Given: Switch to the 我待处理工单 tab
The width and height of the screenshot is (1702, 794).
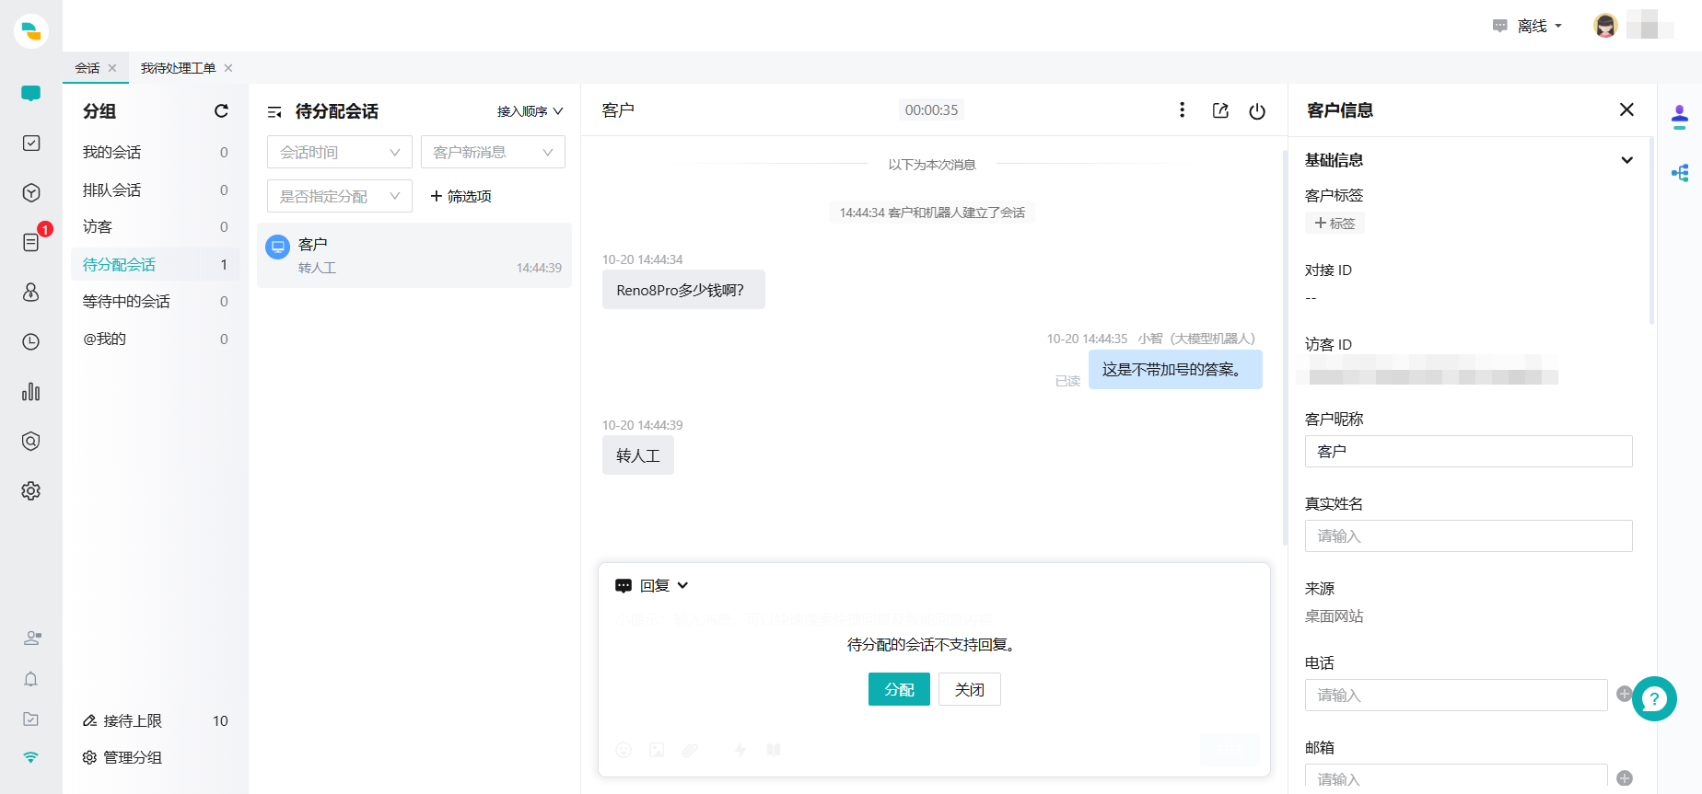Looking at the screenshot, I should point(178,68).
